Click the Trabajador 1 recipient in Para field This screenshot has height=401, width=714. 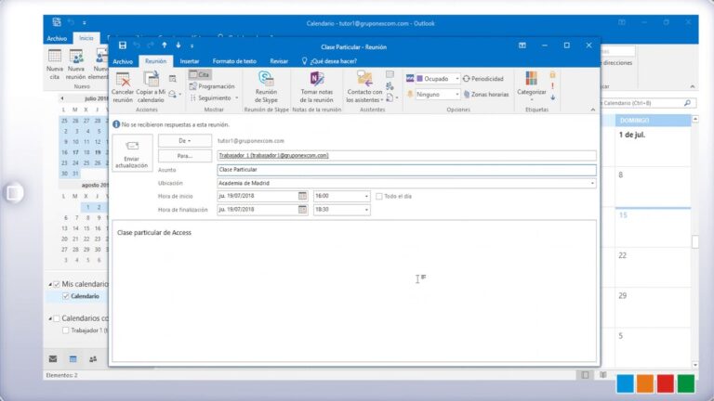[x=273, y=156]
